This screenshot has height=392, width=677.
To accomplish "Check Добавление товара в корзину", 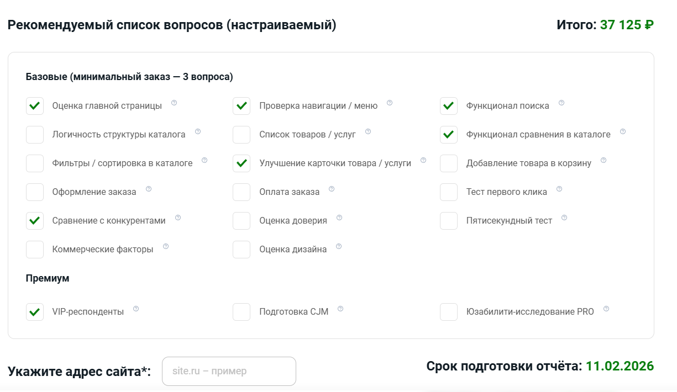I will [449, 163].
